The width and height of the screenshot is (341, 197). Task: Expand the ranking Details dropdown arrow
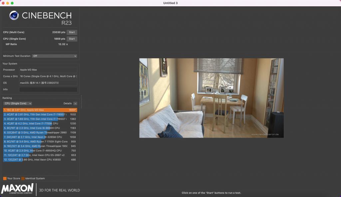[x=75, y=103]
